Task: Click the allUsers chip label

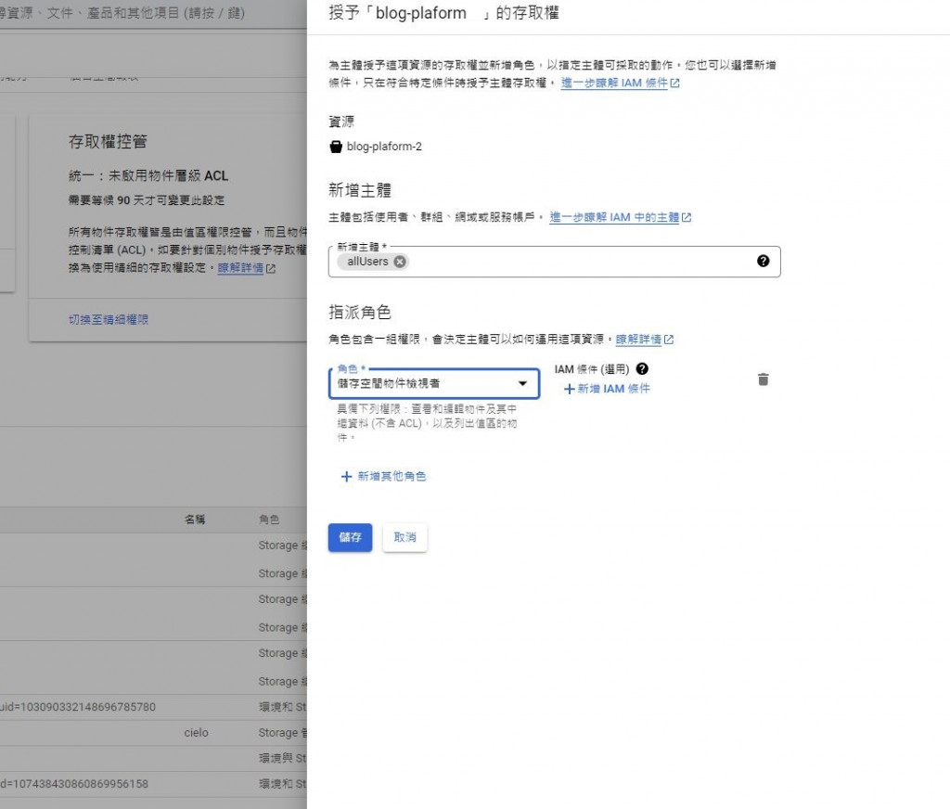Action: 367,262
